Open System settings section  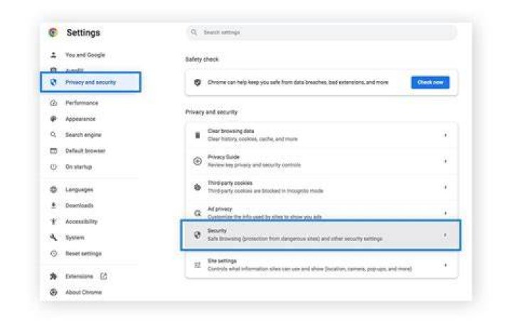coord(75,237)
